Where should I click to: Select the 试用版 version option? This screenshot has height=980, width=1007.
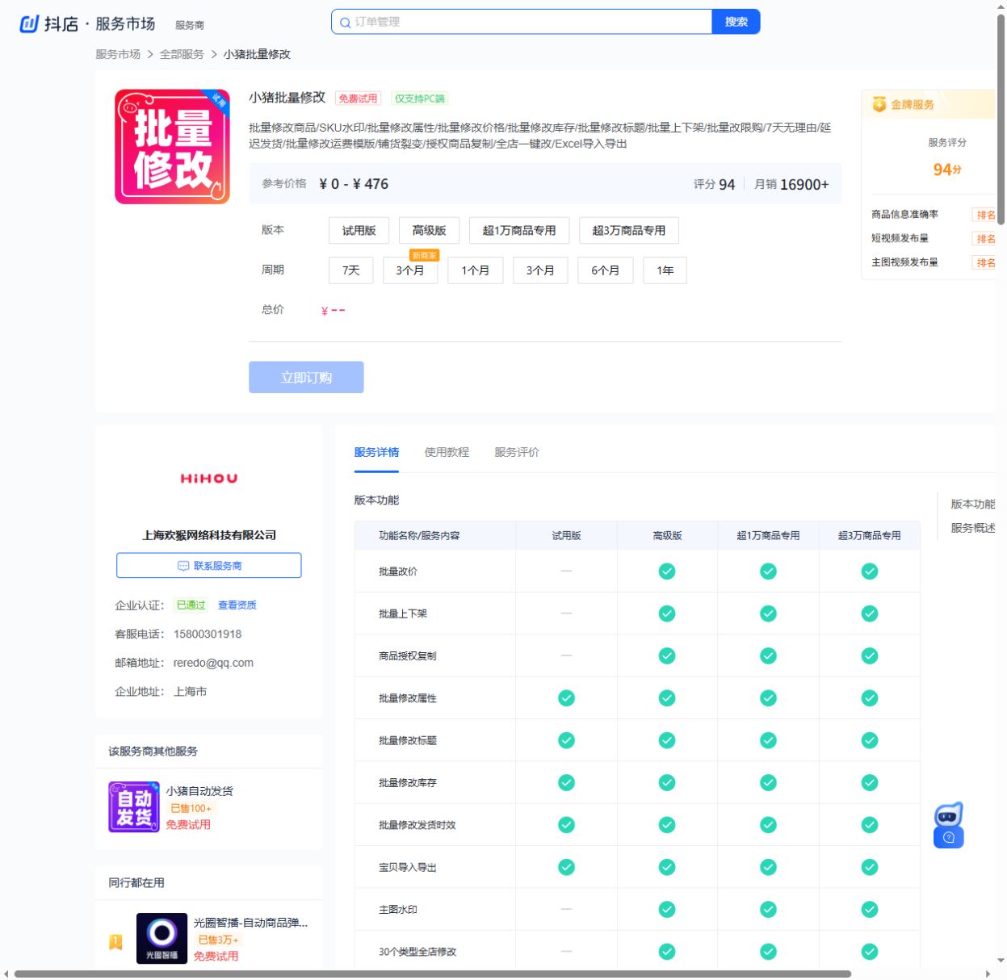pyautogui.click(x=359, y=231)
